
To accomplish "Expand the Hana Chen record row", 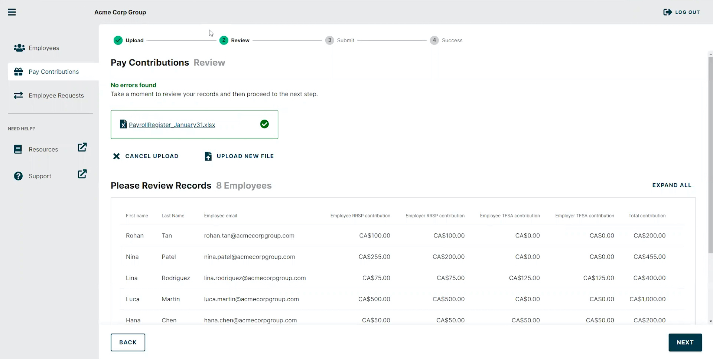I will (x=403, y=318).
